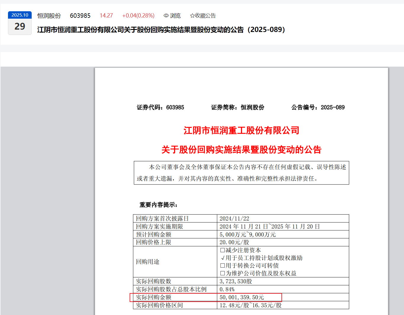Click the 回购方案实施期限 table cell

(175, 226)
